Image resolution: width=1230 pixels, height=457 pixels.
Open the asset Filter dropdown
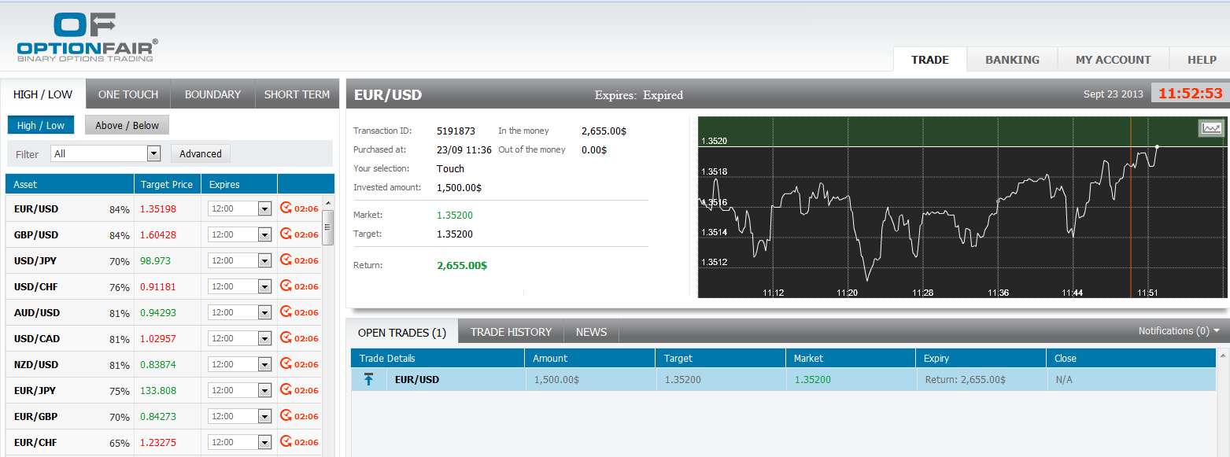click(x=105, y=153)
